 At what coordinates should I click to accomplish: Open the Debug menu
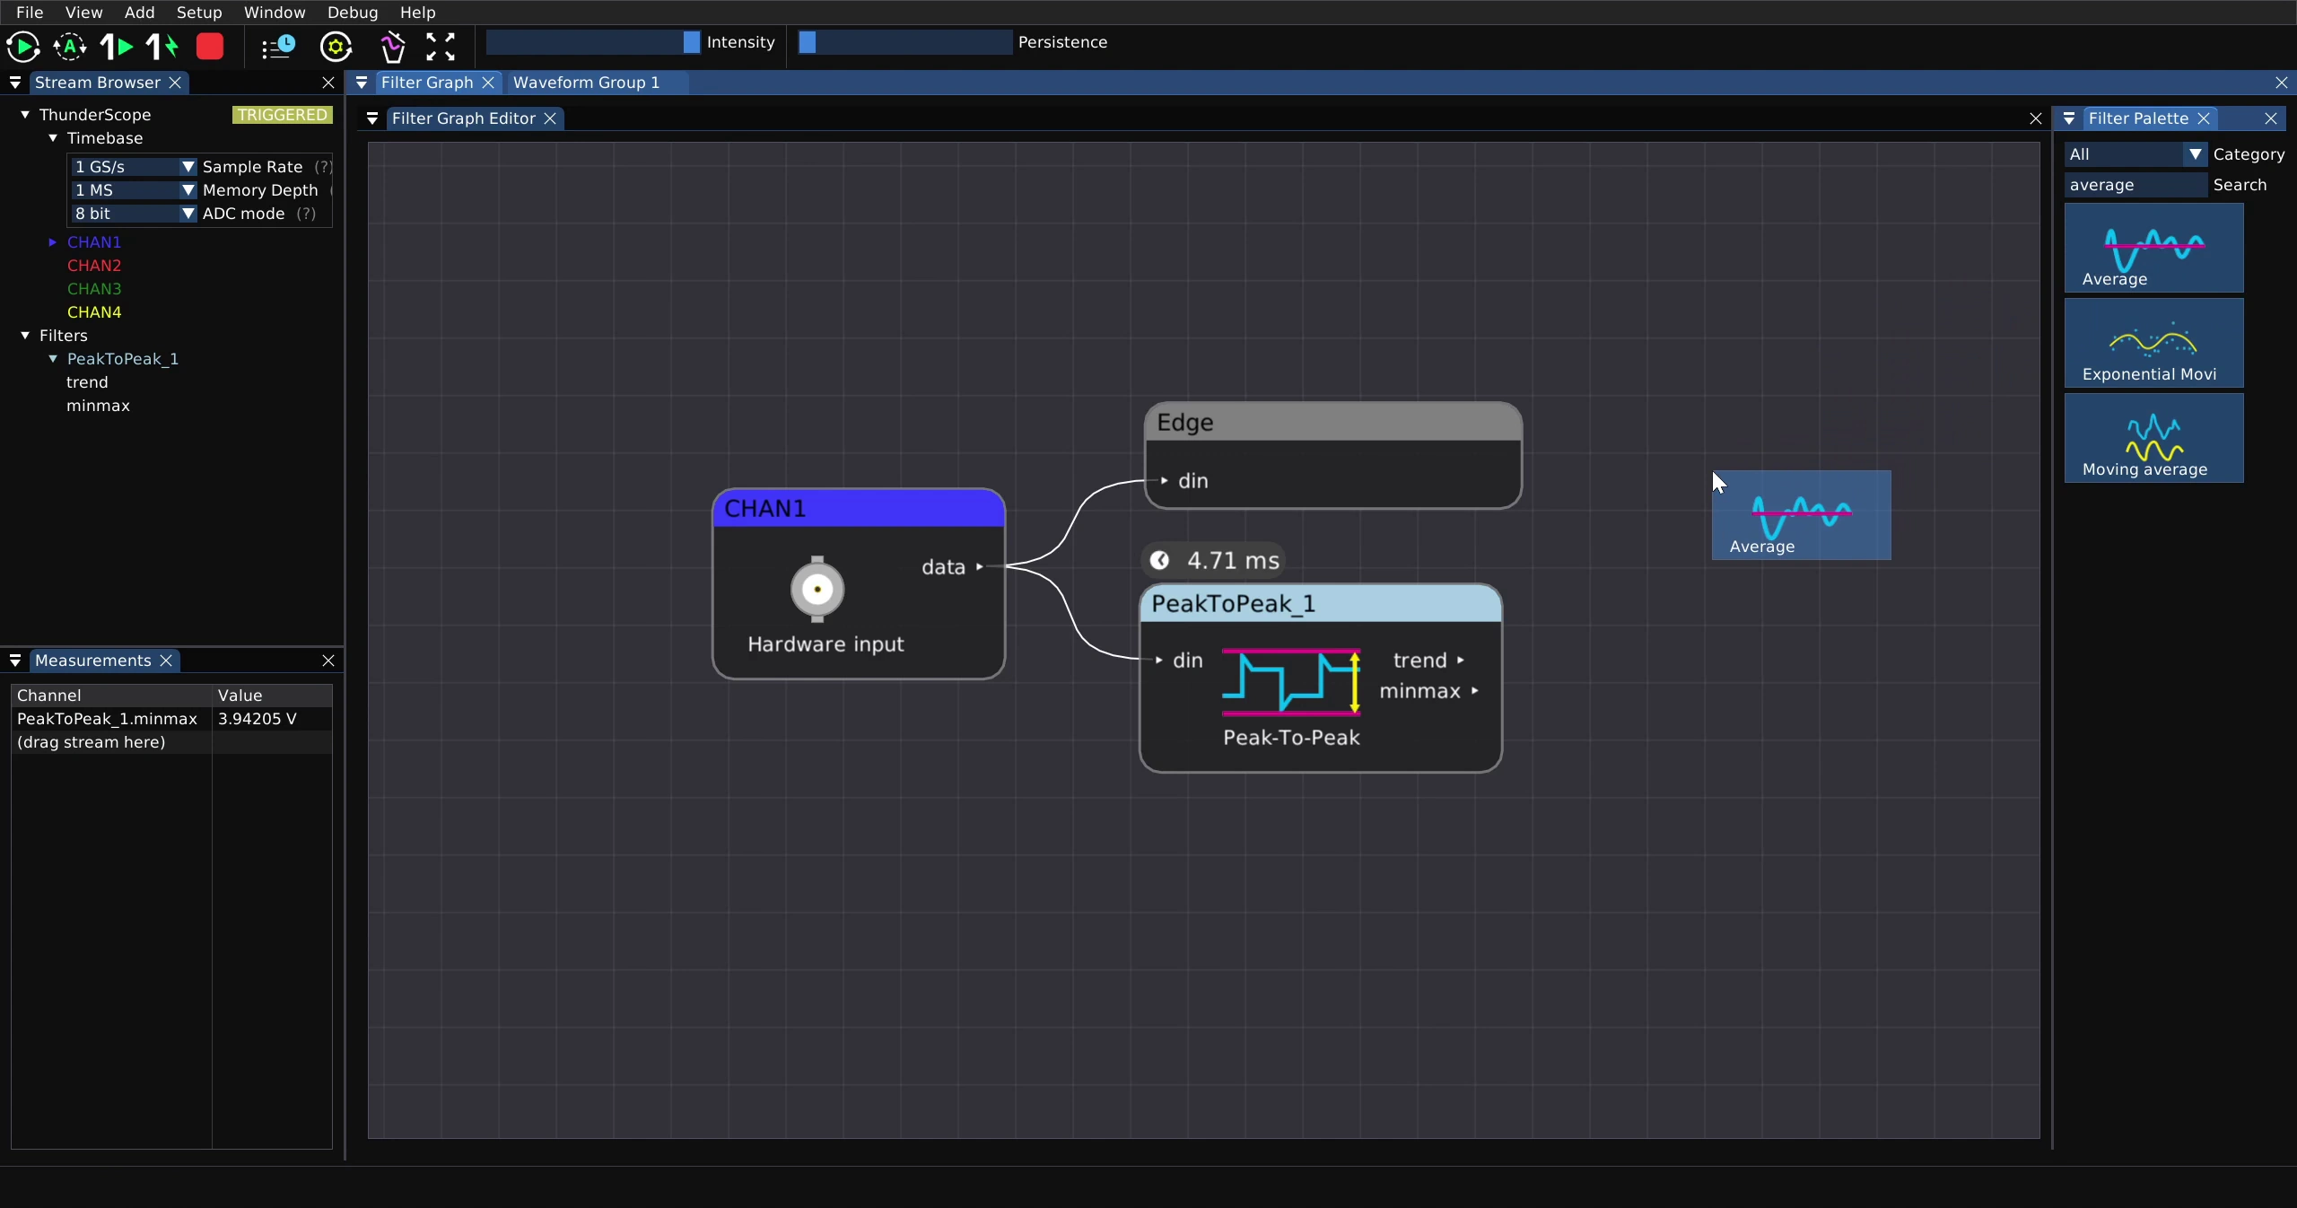click(x=353, y=13)
